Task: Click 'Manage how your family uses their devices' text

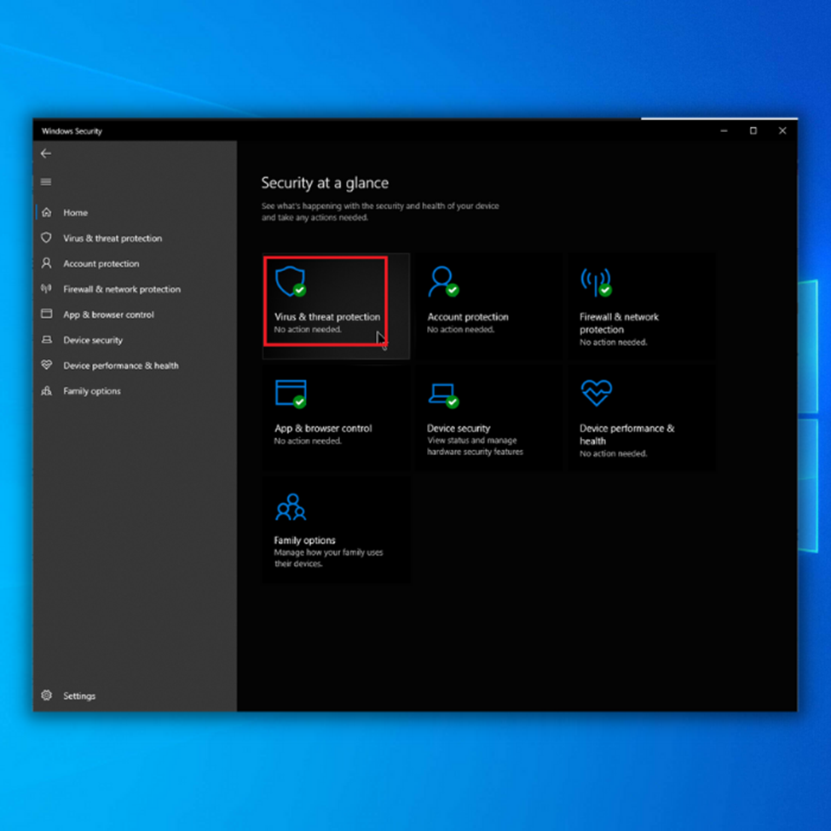Action: (x=329, y=558)
